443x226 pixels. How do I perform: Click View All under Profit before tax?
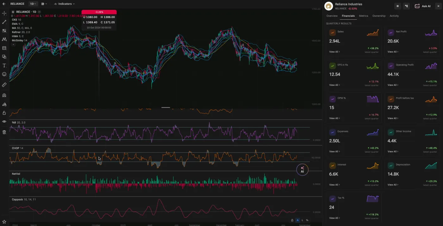pos(393,118)
